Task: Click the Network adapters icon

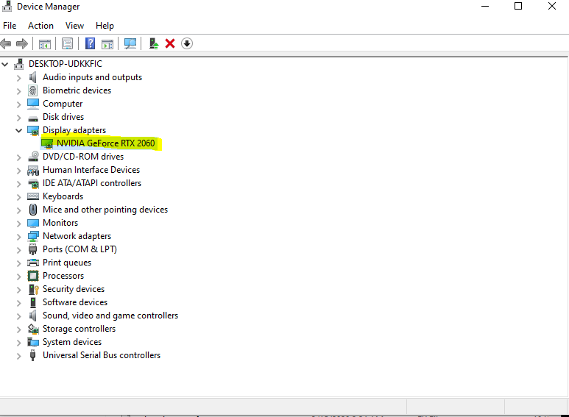Action: click(x=33, y=236)
